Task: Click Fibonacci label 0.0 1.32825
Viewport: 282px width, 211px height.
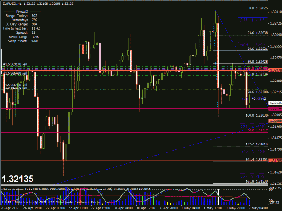Action: (x=258, y=8)
